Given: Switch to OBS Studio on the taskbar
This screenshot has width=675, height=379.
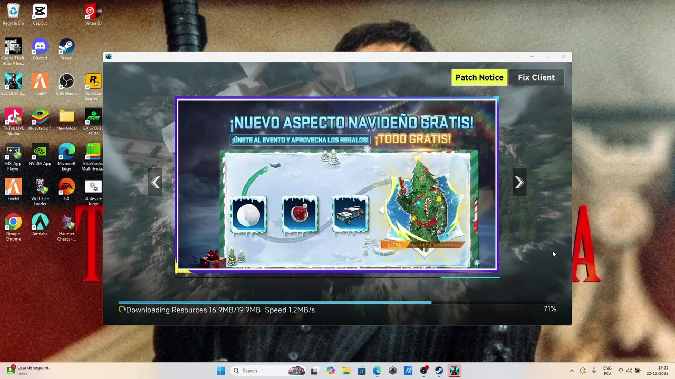Looking at the screenshot, I should pyautogui.click(x=423, y=371).
